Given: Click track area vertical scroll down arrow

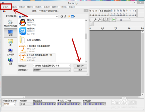Looking at the screenshot, I should tap(143, 94).
